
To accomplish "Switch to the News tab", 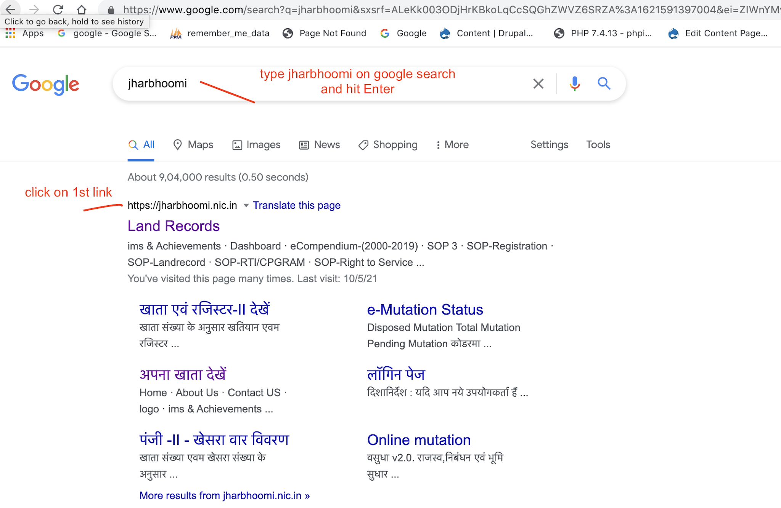I will pyautogui.click(x=320, y=145).
